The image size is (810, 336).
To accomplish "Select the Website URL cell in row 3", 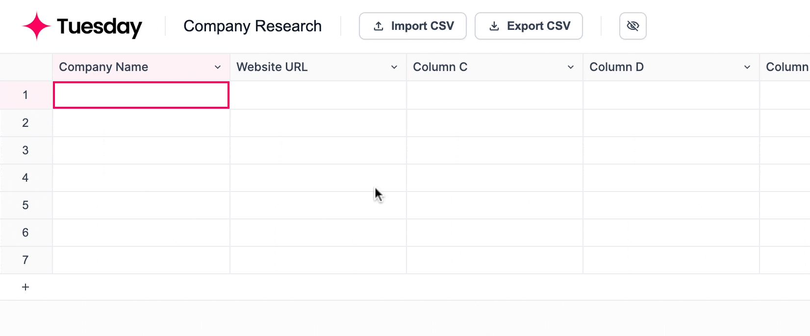I will coord(318,150).
